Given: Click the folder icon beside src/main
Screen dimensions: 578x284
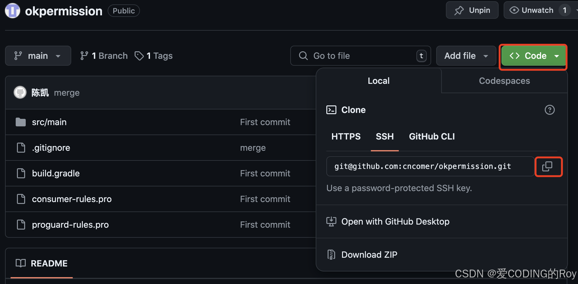Looking at the screenshot, I should pyautogui.click(x=21, y=122).
